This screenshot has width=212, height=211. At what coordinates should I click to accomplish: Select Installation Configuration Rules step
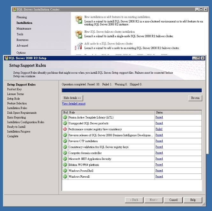tap(26, 122)
